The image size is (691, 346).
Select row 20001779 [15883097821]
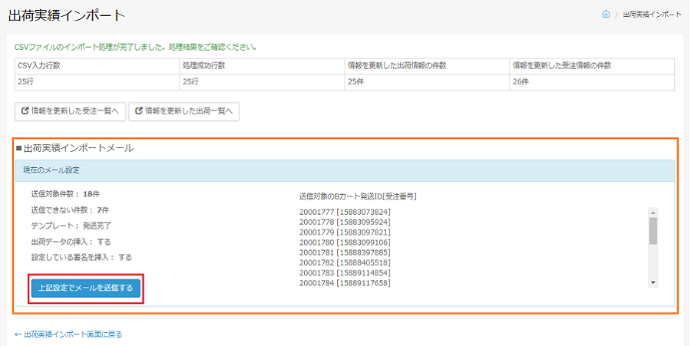(345, 232)
